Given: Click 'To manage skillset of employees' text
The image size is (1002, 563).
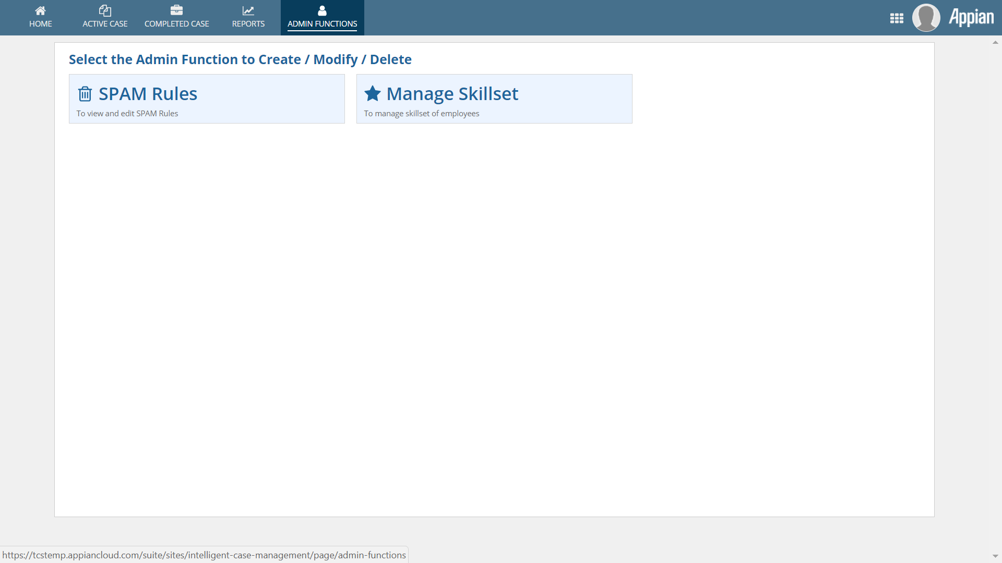Looking at the screenshot, I should [421, 114].
